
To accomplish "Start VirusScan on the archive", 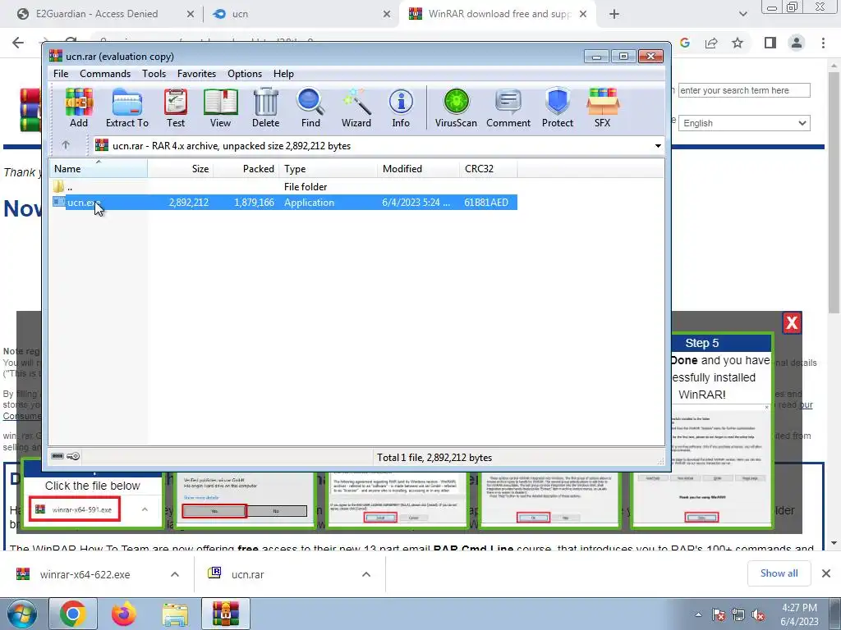I will coord(456,108).
